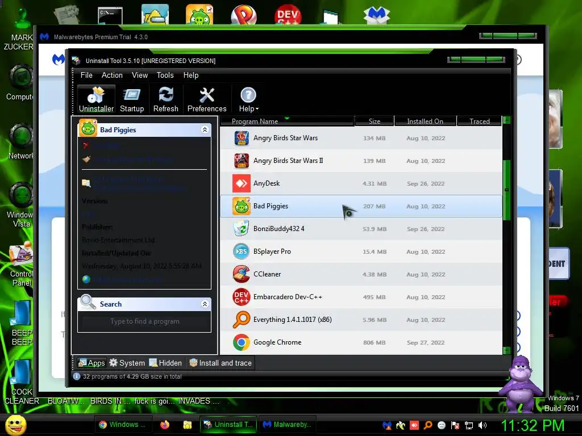Switch to the Chrome 'Windows ...' taskbar button
Viewport: 582px width, 436px height.
tap(123, 425)
